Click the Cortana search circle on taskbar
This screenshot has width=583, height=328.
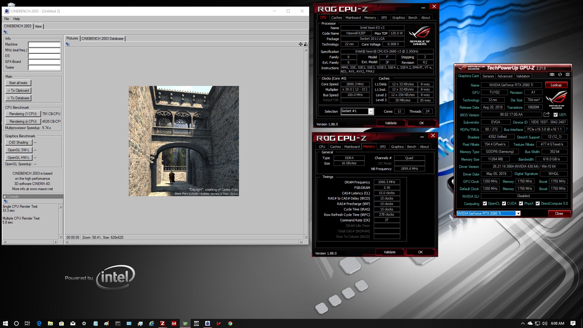[x=16, y=323]
